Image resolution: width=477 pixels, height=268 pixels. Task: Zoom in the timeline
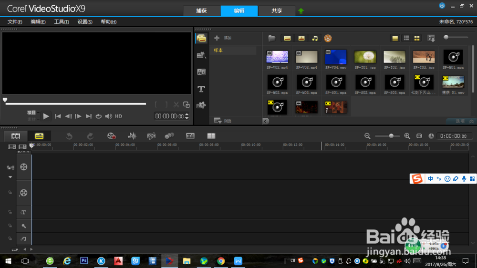[x=407, y=136]
